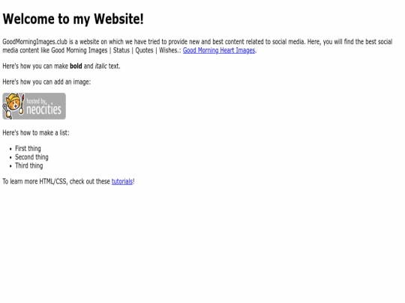Click the 'hosted by' text in the badge
405x303 pixels.
(x=37, y=101)
